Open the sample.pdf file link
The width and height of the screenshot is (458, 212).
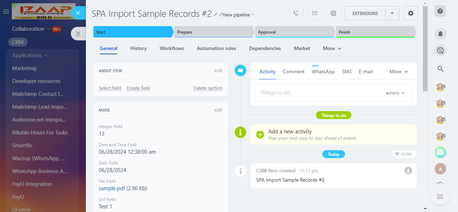pyautogui.click(x=112, y=188)
